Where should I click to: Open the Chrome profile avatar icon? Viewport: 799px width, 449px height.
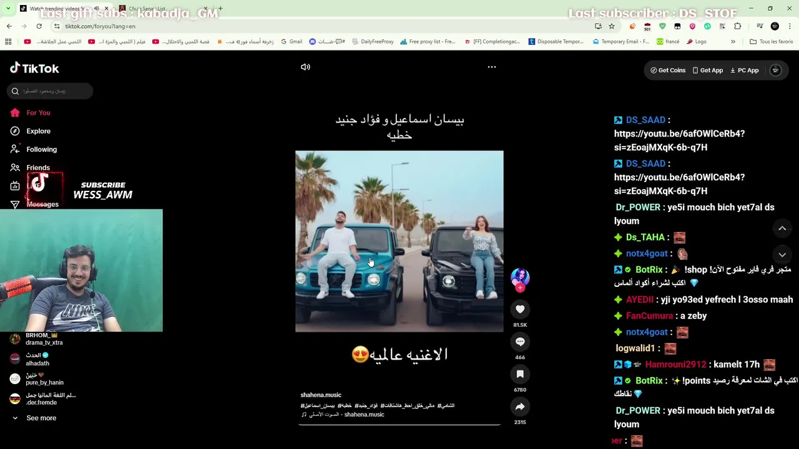775,26
